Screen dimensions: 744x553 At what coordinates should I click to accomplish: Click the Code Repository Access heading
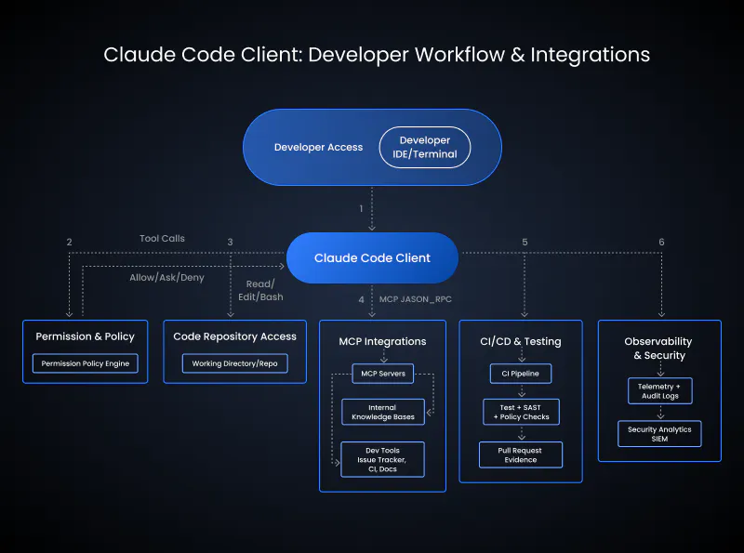(x=234, y=336)
